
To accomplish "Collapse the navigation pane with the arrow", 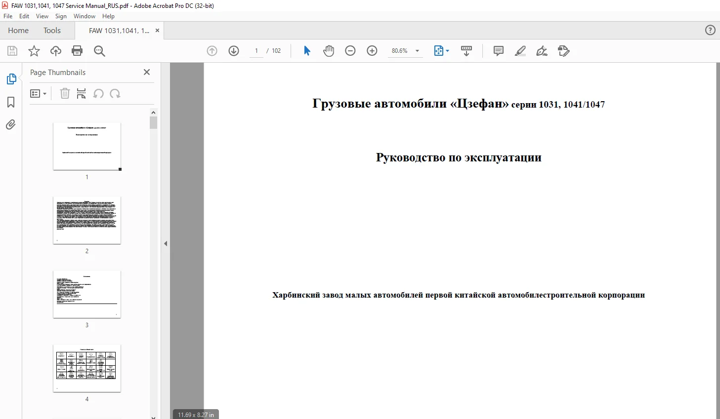I will pos(166,243).
